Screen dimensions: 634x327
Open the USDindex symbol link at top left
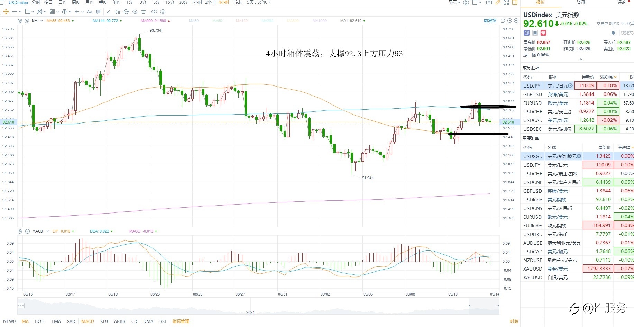point(18,2)
